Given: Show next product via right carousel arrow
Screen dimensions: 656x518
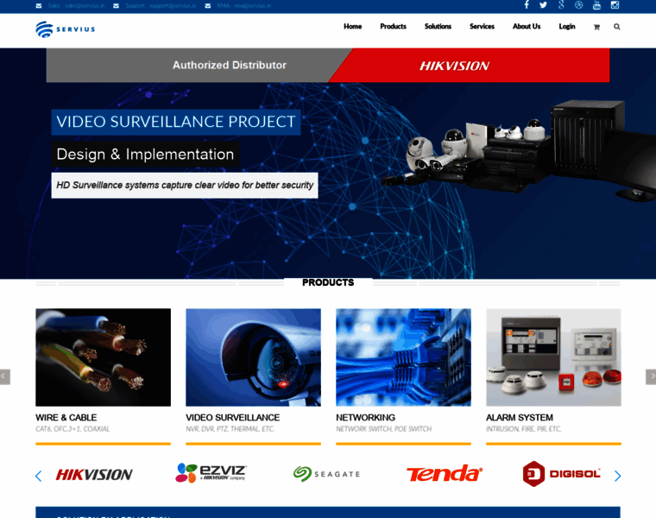Looking at the screenshot, I should click(651, 376).
